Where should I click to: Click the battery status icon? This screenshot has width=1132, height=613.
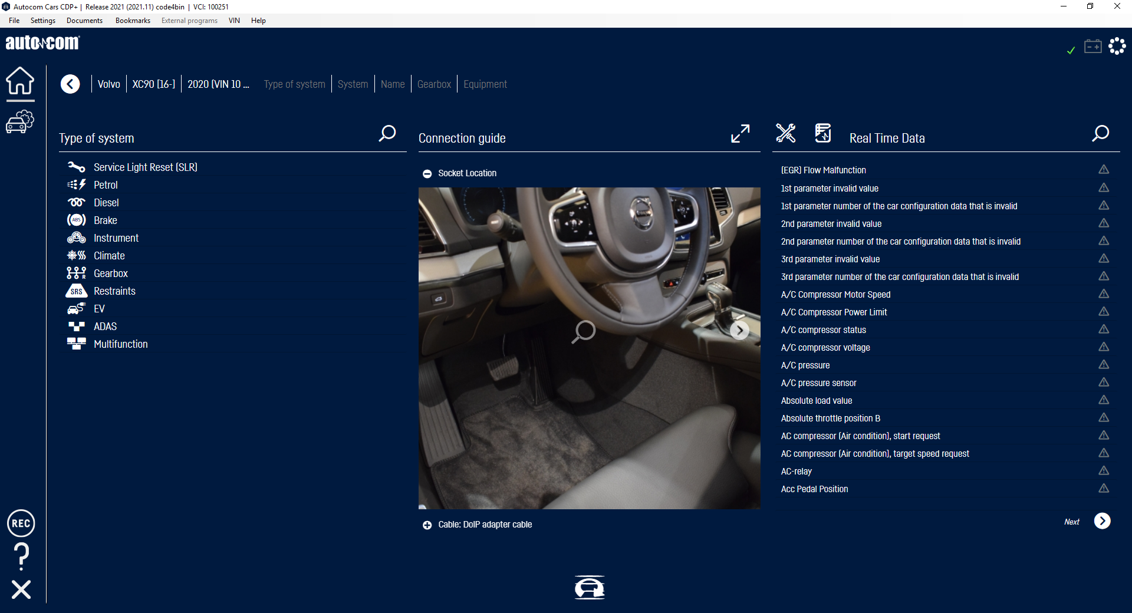click(x=1092, y=47)
